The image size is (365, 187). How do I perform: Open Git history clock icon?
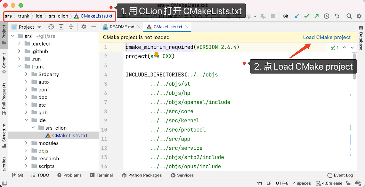(326, 16)
